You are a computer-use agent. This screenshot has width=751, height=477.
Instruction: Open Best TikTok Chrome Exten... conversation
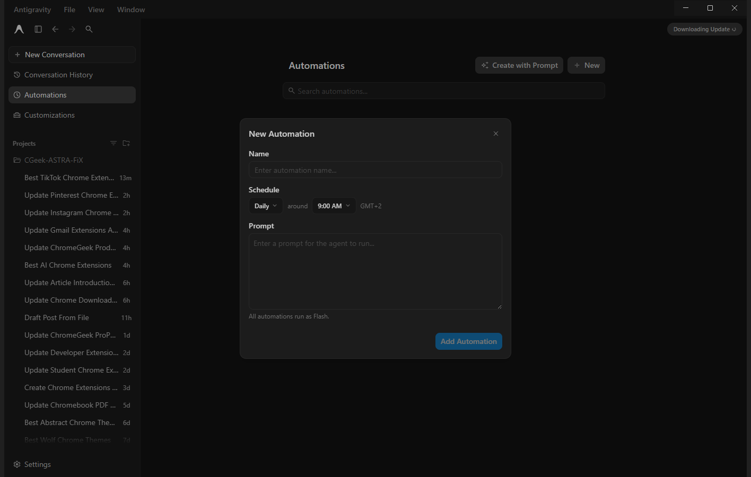pyautogui.click(x=72, y=178)
